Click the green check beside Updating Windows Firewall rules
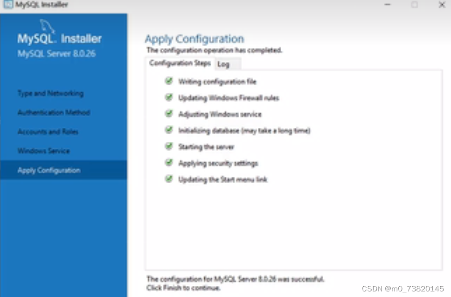This screenshot has width=451, height=297. pyautogui.click(x=169, y=97)
